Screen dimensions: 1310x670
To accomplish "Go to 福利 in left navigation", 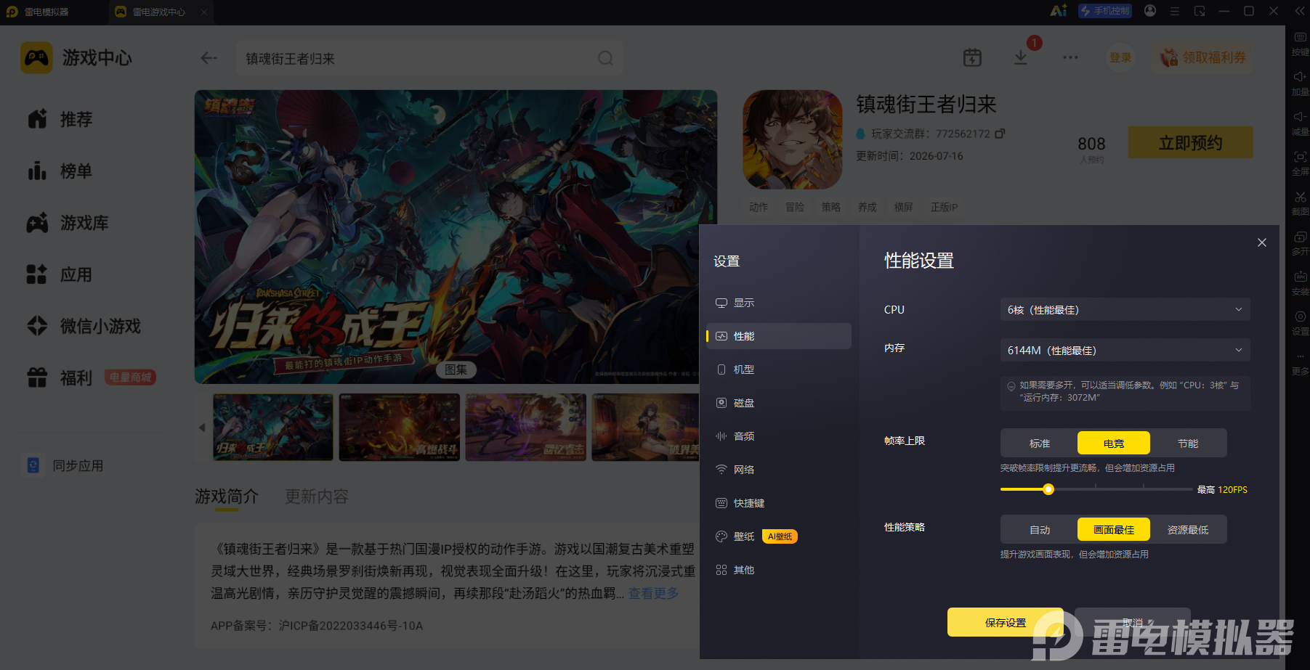I will click(60, 377).
